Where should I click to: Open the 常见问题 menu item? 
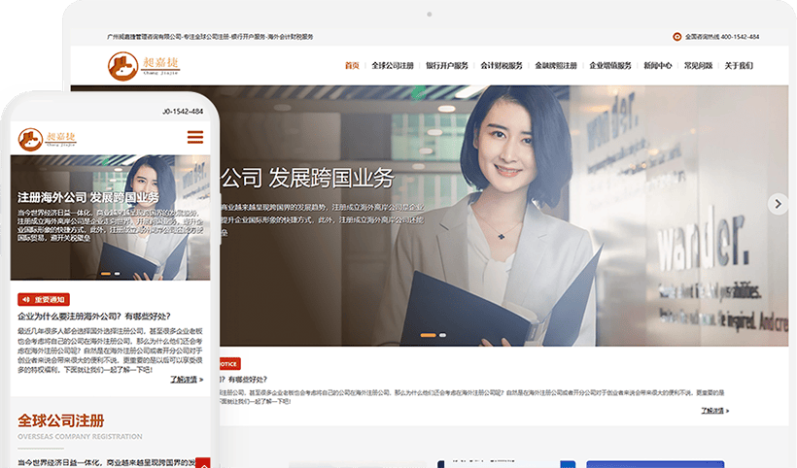(699, 65)
